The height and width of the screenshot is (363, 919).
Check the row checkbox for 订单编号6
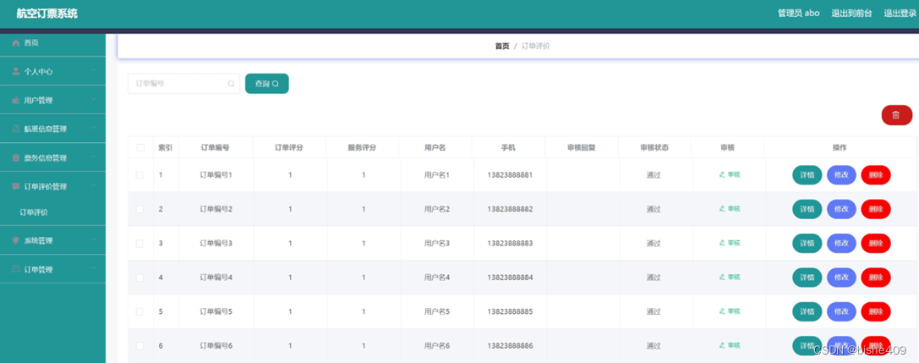139,346
